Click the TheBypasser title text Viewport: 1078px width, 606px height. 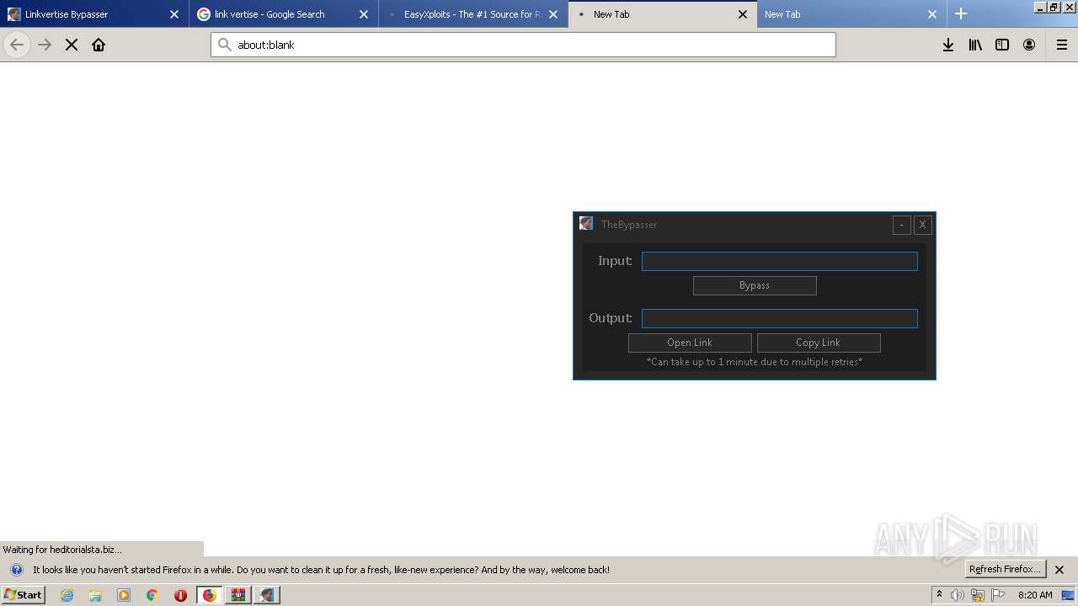[x=629, y=225]
